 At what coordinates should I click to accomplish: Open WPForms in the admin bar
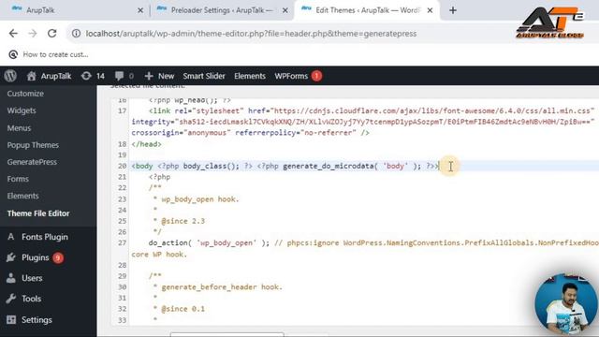291,76
